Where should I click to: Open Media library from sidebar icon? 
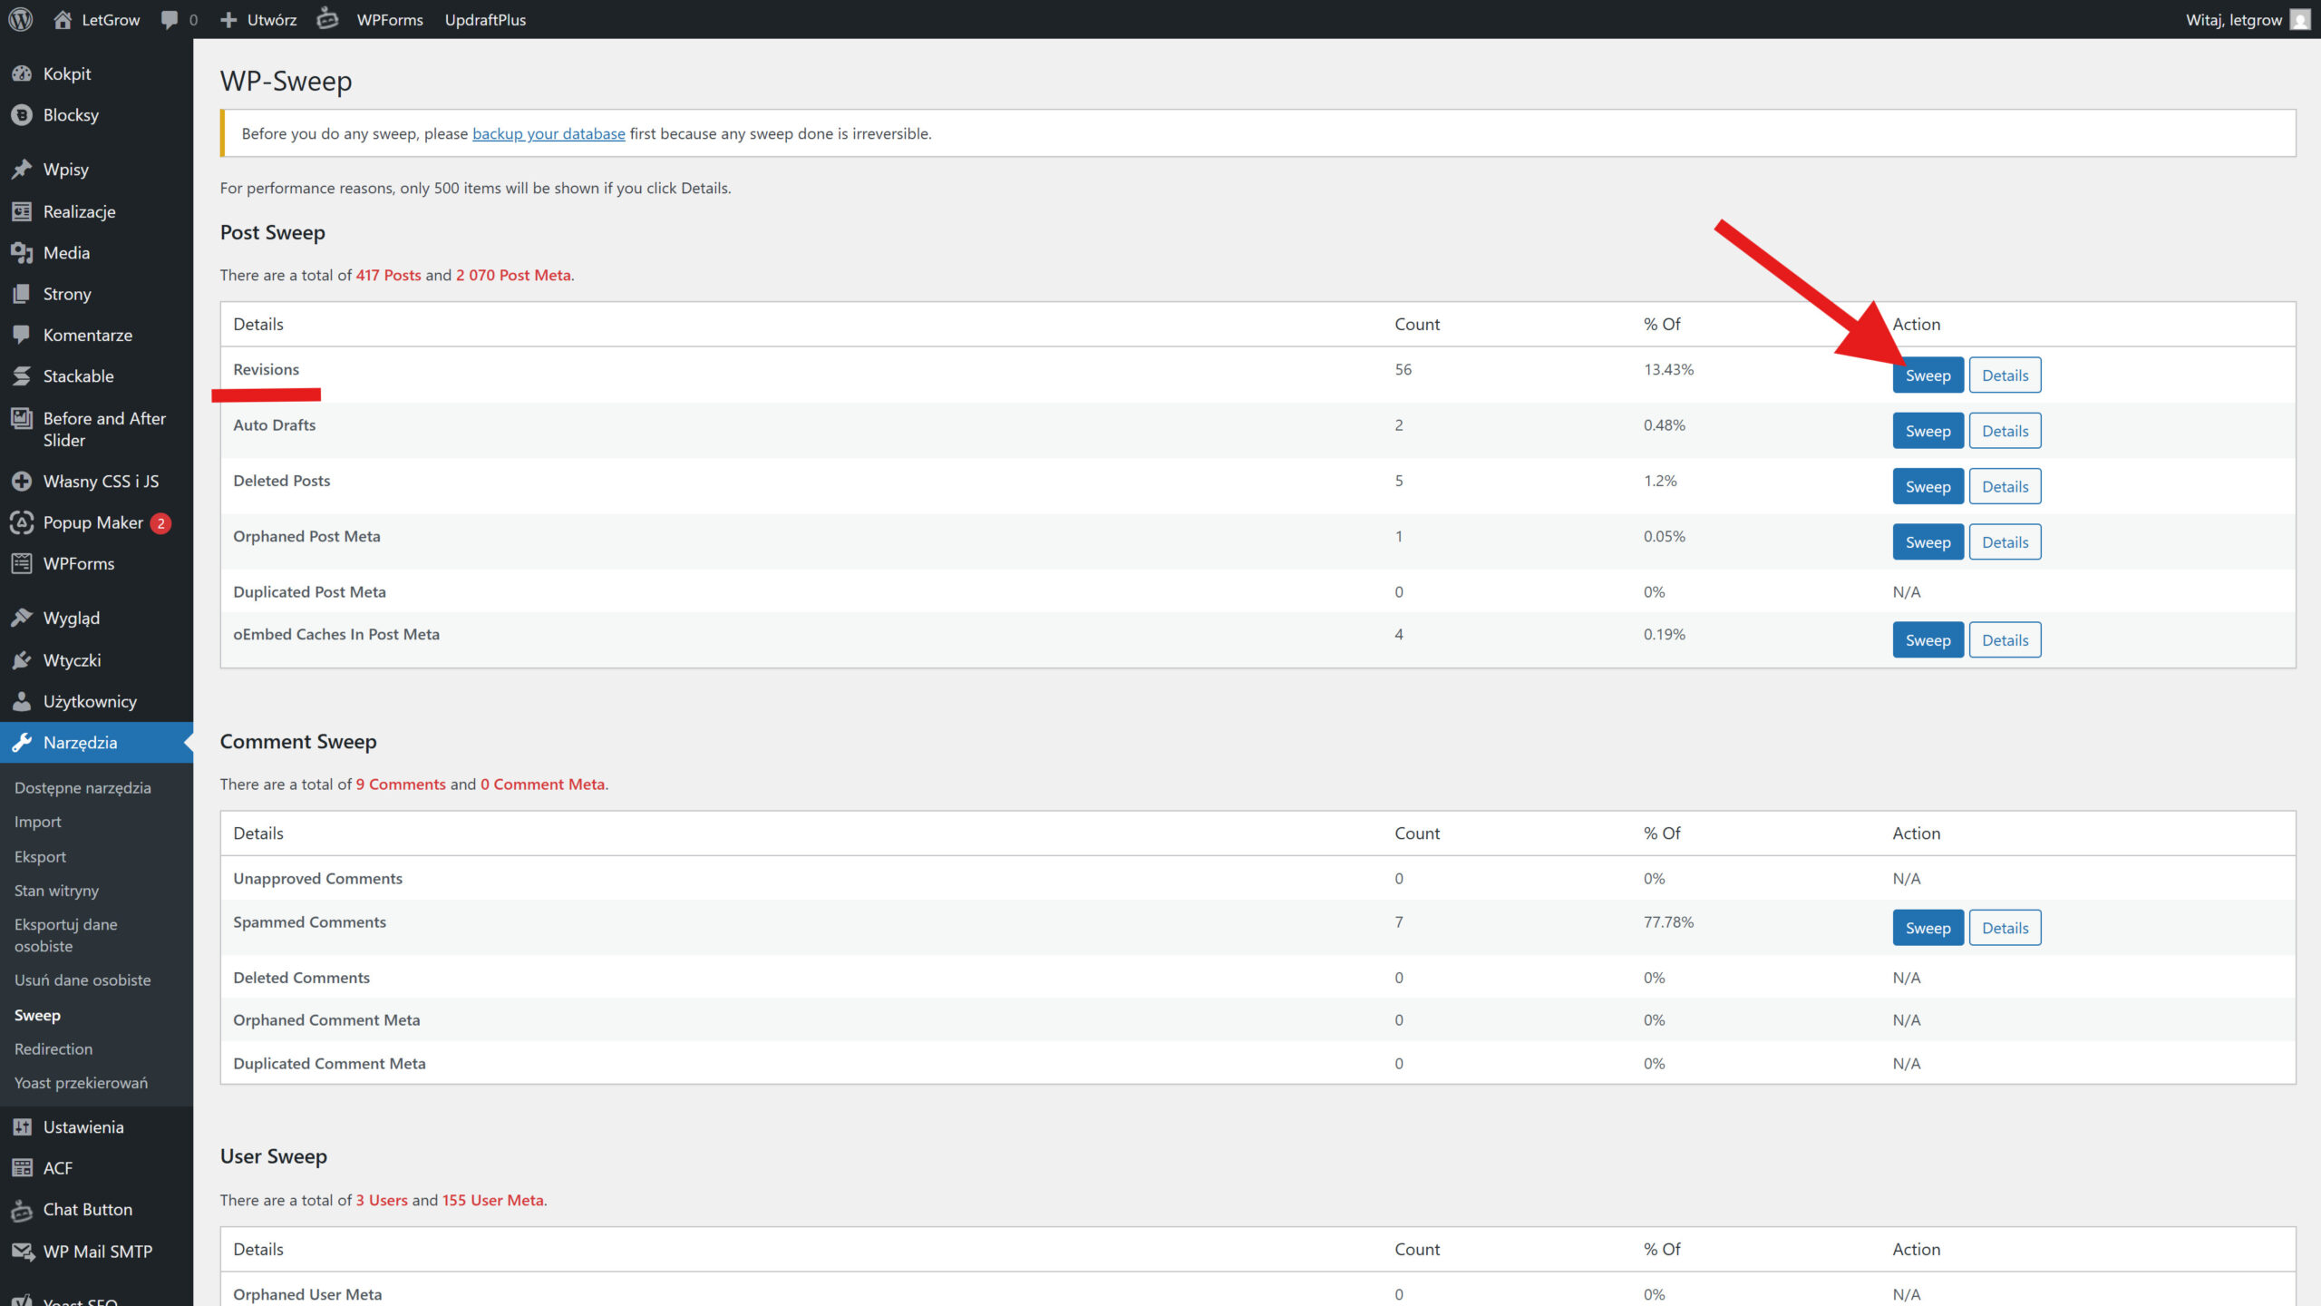22,252
